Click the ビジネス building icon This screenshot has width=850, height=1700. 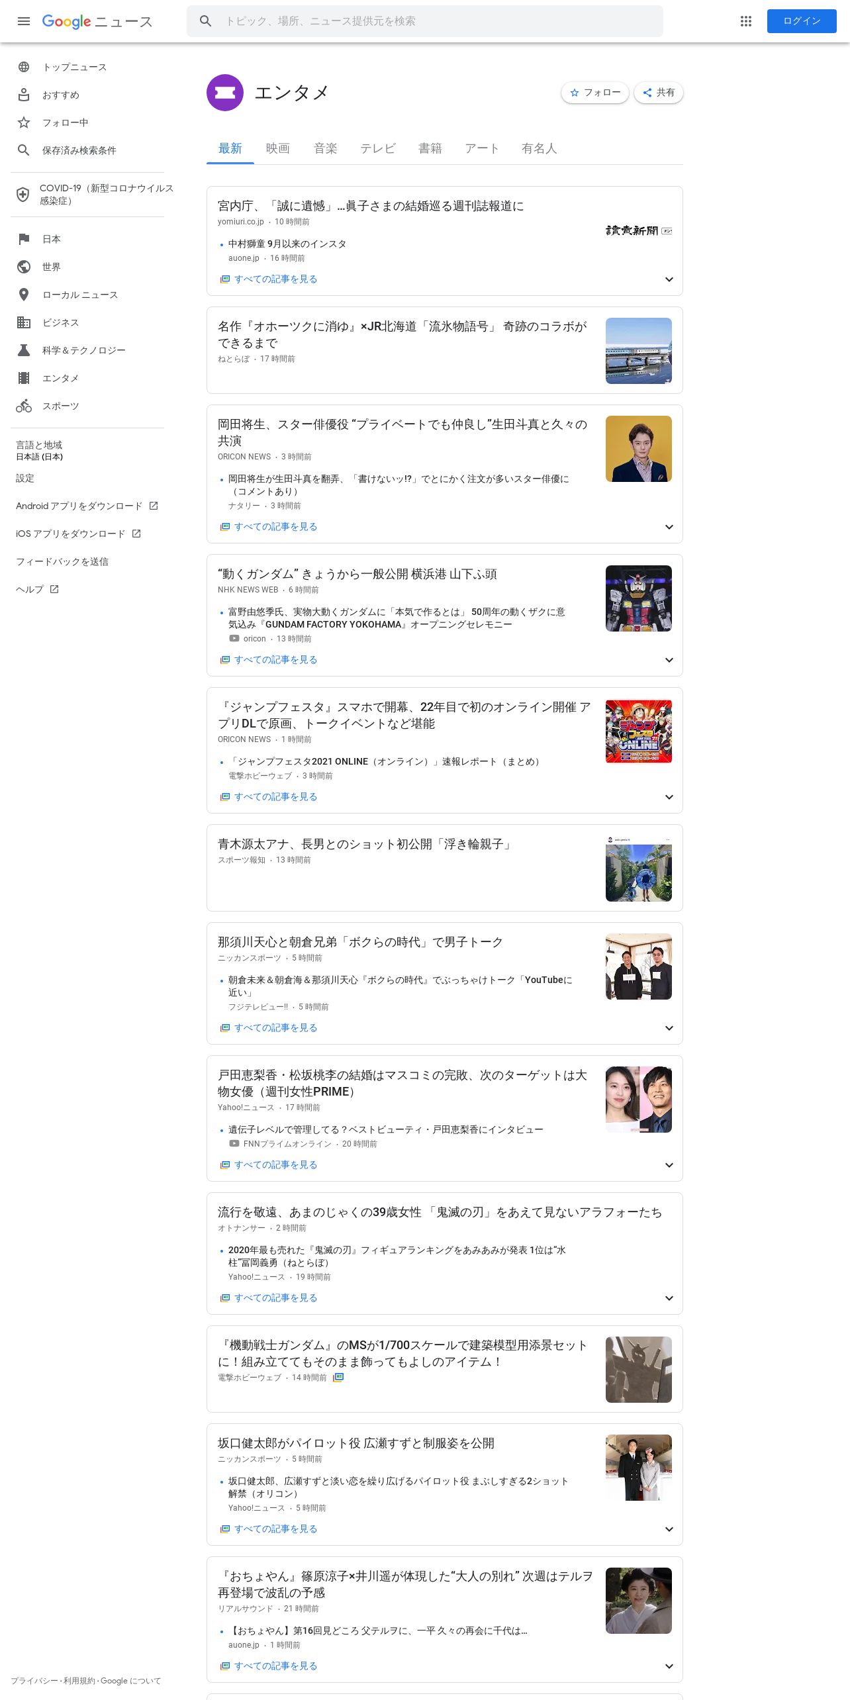[x=24, y=322]
